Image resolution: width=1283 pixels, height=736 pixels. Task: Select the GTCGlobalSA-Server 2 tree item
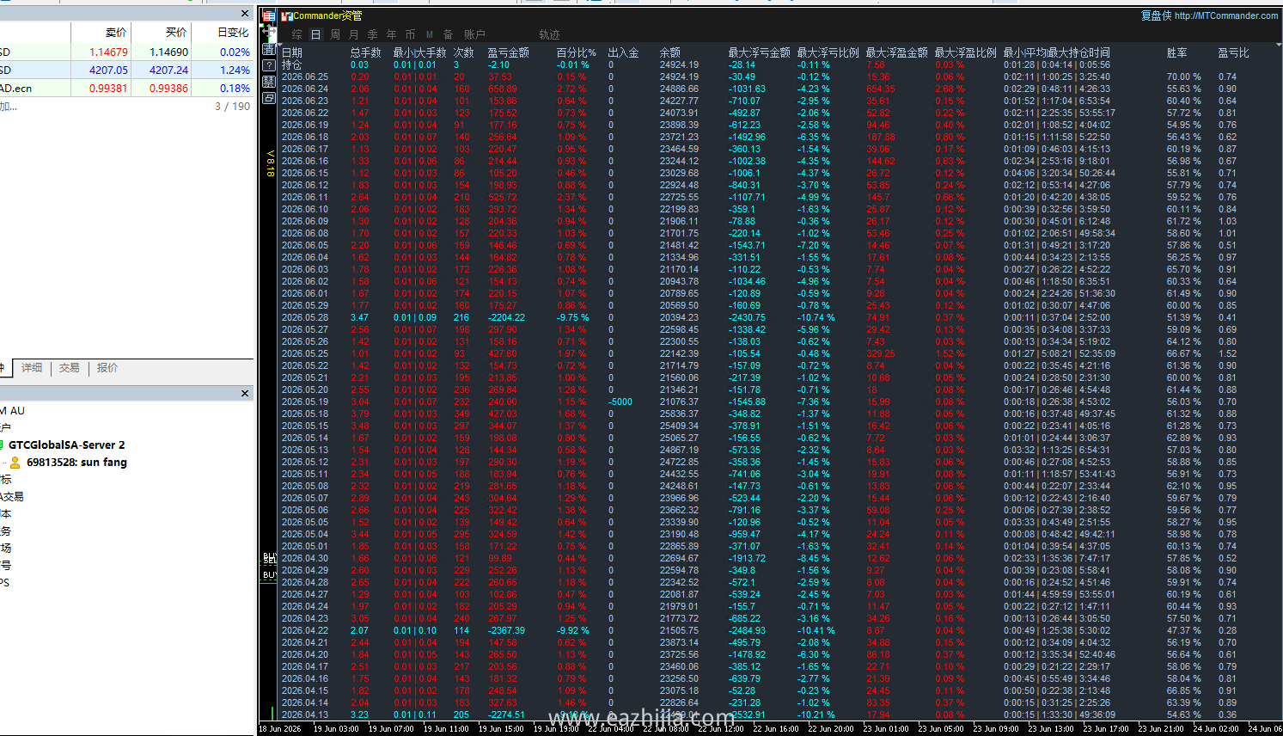pos(67,445)
